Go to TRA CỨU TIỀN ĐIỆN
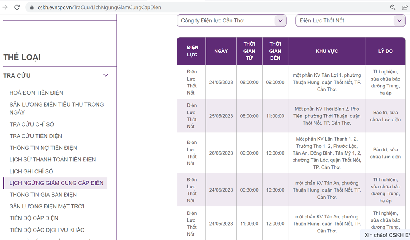This screenshot has height=240, width=410. (36, 136)
